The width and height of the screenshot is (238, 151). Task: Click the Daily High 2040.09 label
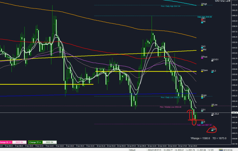(x=204, y=17)
